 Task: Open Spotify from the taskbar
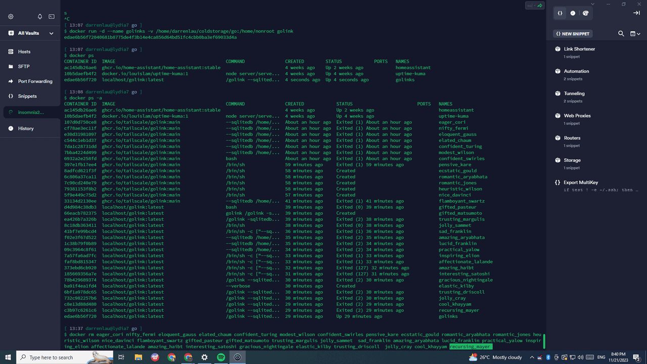click(221, 357)
